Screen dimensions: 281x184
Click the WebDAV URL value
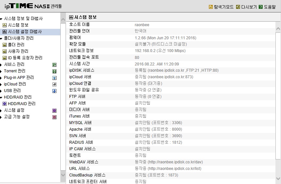[175, 162]
